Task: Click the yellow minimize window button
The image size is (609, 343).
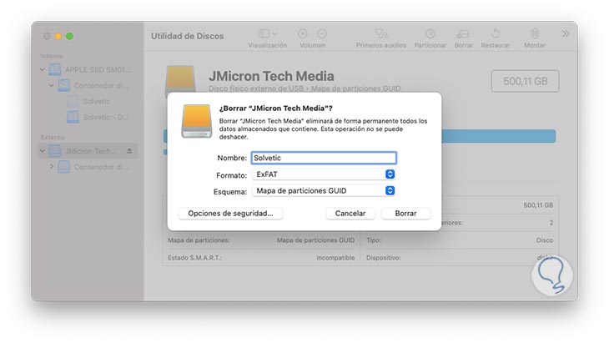Action: pos(58,36)
